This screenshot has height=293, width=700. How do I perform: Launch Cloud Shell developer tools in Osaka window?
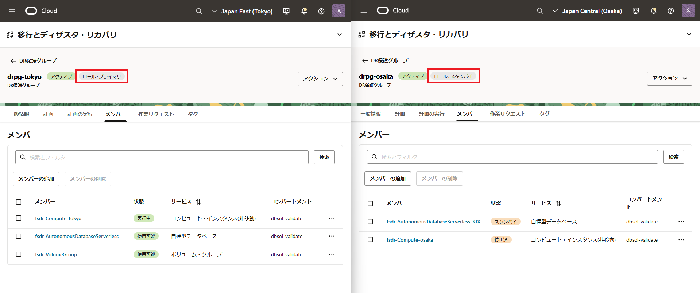tap(636, 11)
